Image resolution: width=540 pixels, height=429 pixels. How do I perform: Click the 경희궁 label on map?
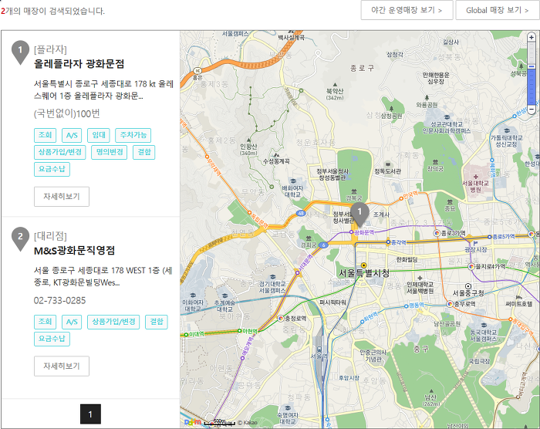click(309, 245)
